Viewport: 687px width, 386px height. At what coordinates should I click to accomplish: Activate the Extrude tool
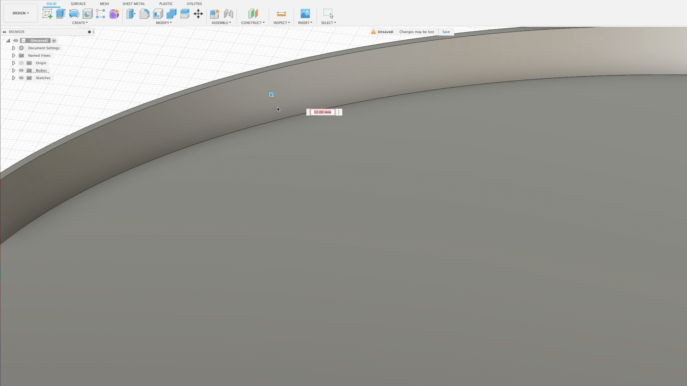coord(60,13)
